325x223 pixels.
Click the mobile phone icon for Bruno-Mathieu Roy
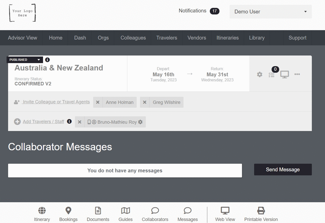click(x=89, y=122)
